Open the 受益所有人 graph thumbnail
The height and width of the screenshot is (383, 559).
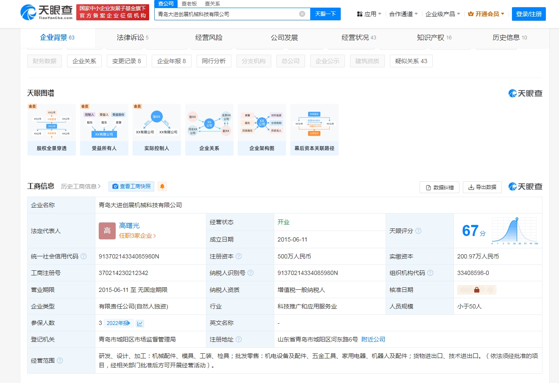(104, 130)
